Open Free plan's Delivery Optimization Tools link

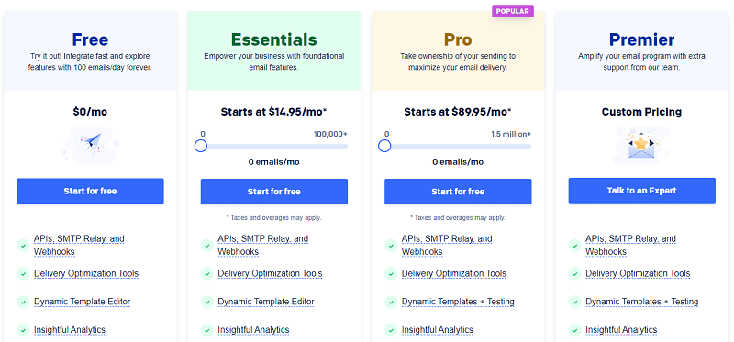coord(86,274)
